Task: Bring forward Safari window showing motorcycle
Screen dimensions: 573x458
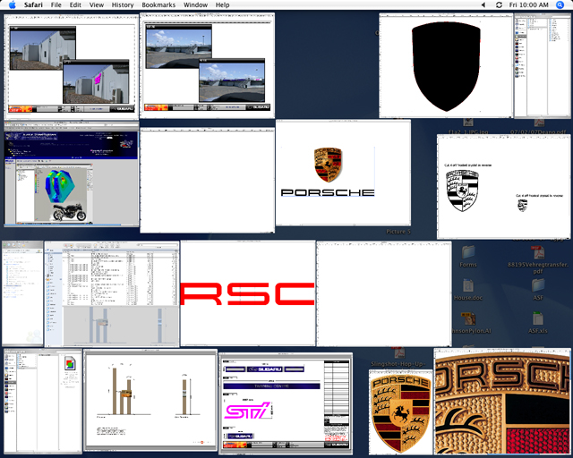Action: click(x=72, y=174)
